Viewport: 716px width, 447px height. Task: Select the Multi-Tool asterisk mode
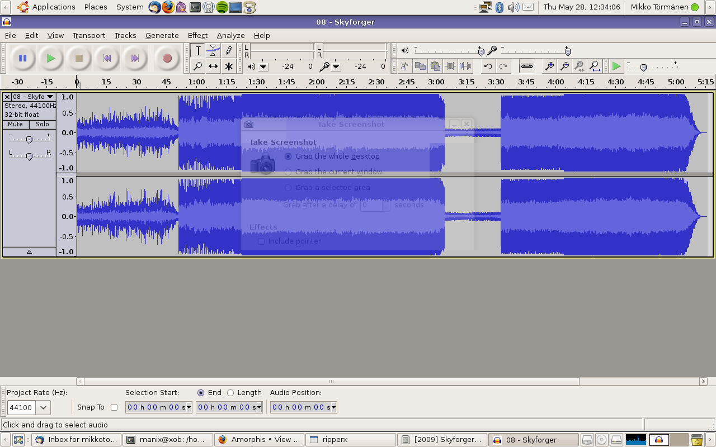pyautogui.click(x=228, y=66)
